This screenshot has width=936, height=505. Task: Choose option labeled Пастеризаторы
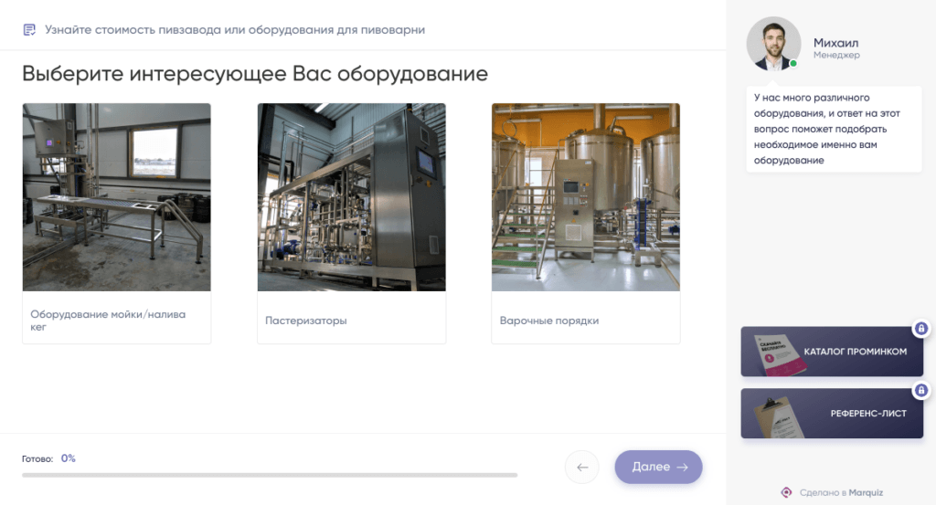click(305, 321)
